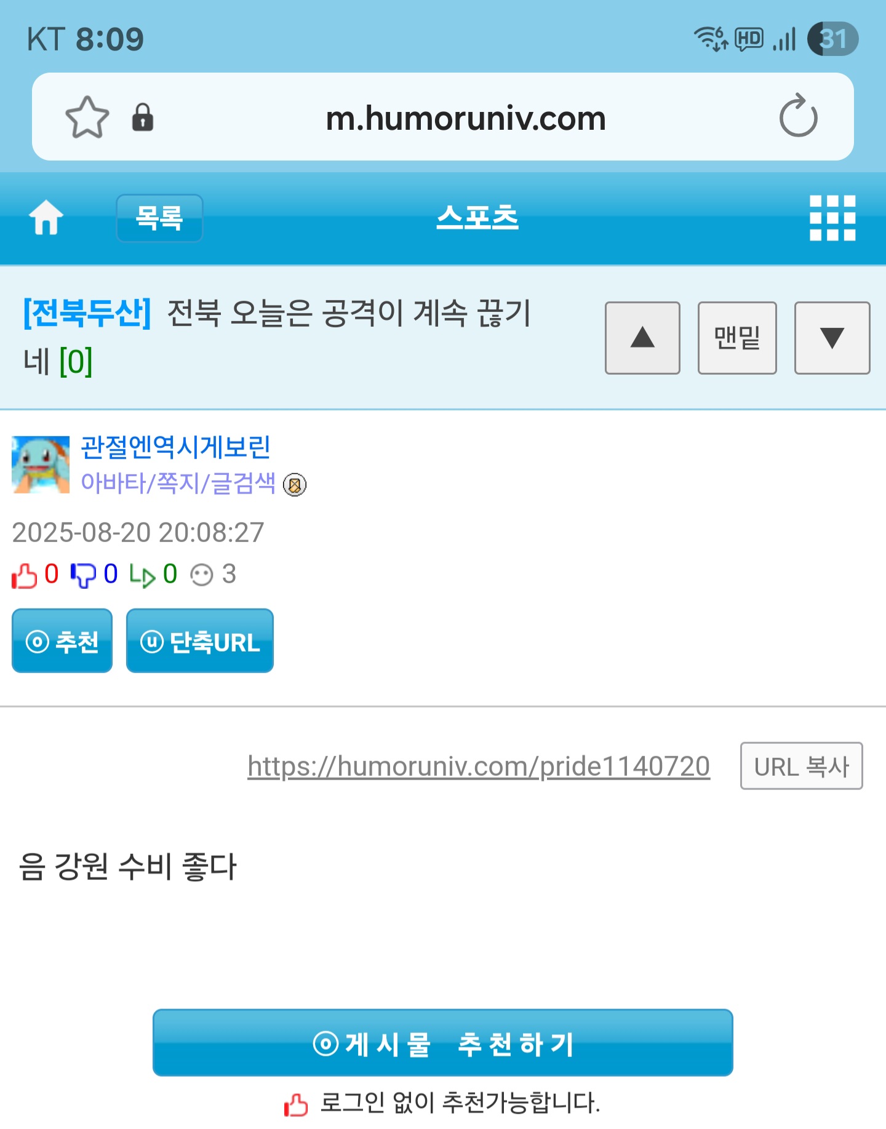Go to previous post with up arrow
Viewport: 886px width, 1129px height.
pyautogui.click(x=642, y=338)
